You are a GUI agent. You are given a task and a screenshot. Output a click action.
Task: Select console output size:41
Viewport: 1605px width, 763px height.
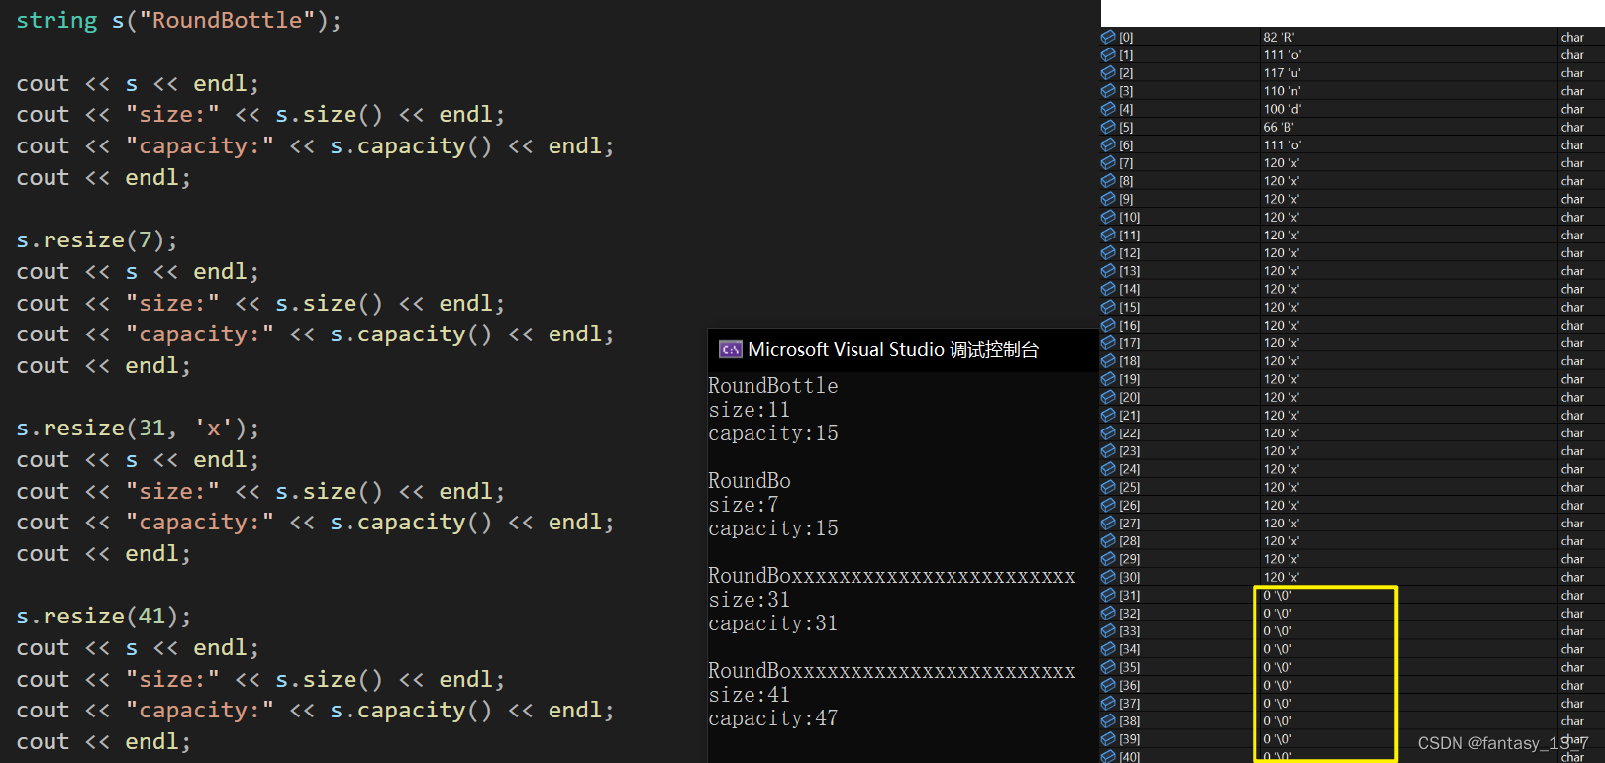749,695
